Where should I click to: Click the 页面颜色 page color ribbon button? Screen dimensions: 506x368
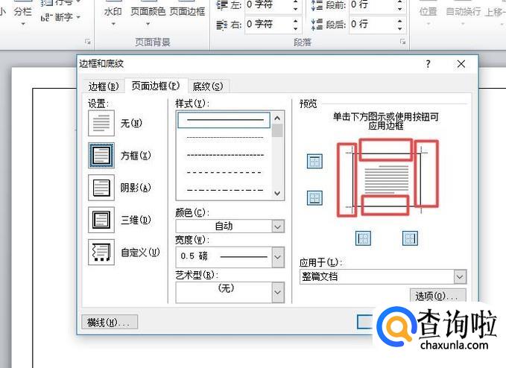[x=148, y=12]
